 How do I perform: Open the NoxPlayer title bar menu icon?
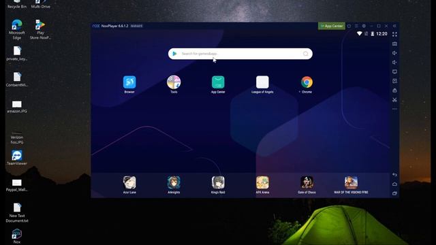coord(356,26)
